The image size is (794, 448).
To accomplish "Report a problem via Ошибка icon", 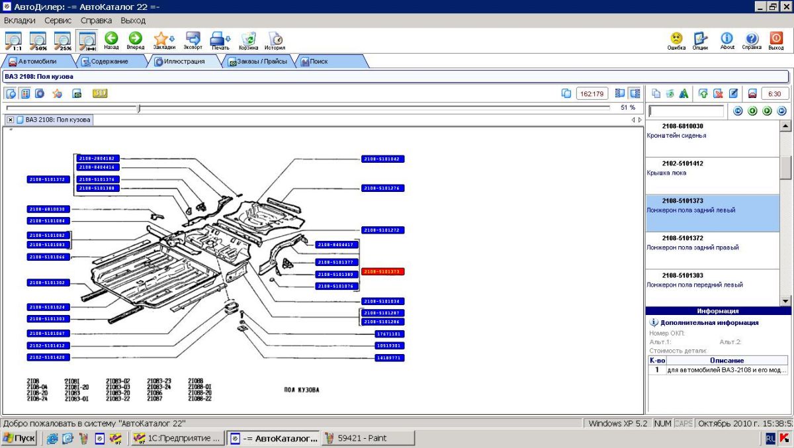I will tap(676, 40).
